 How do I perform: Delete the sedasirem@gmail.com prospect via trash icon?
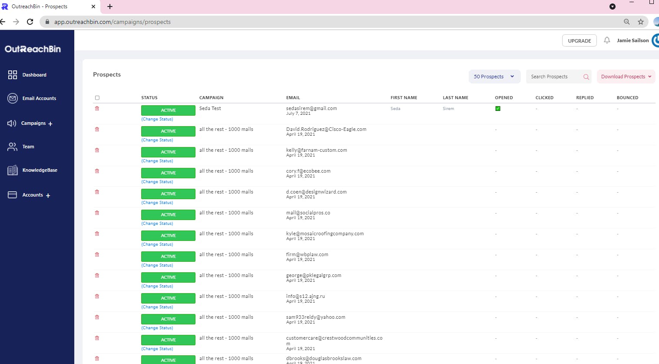click(97, 108)
